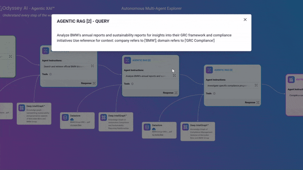Image resolution: width=303 pixels, height=170 pixels.
Task: Click Deep InteliGraph icon for 'Compliance Management' graph
Action: coord(185,127)
